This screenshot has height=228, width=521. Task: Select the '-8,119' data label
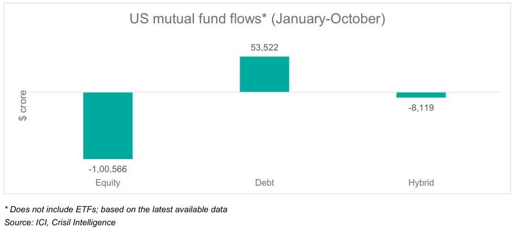pyautogui.click(x=421, y=107)
